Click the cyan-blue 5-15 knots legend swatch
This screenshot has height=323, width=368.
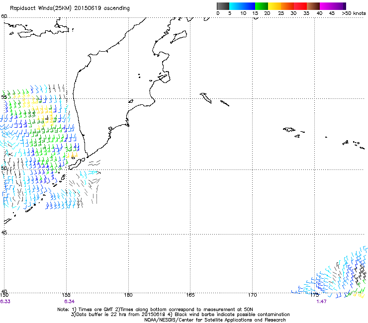[242, 6]
